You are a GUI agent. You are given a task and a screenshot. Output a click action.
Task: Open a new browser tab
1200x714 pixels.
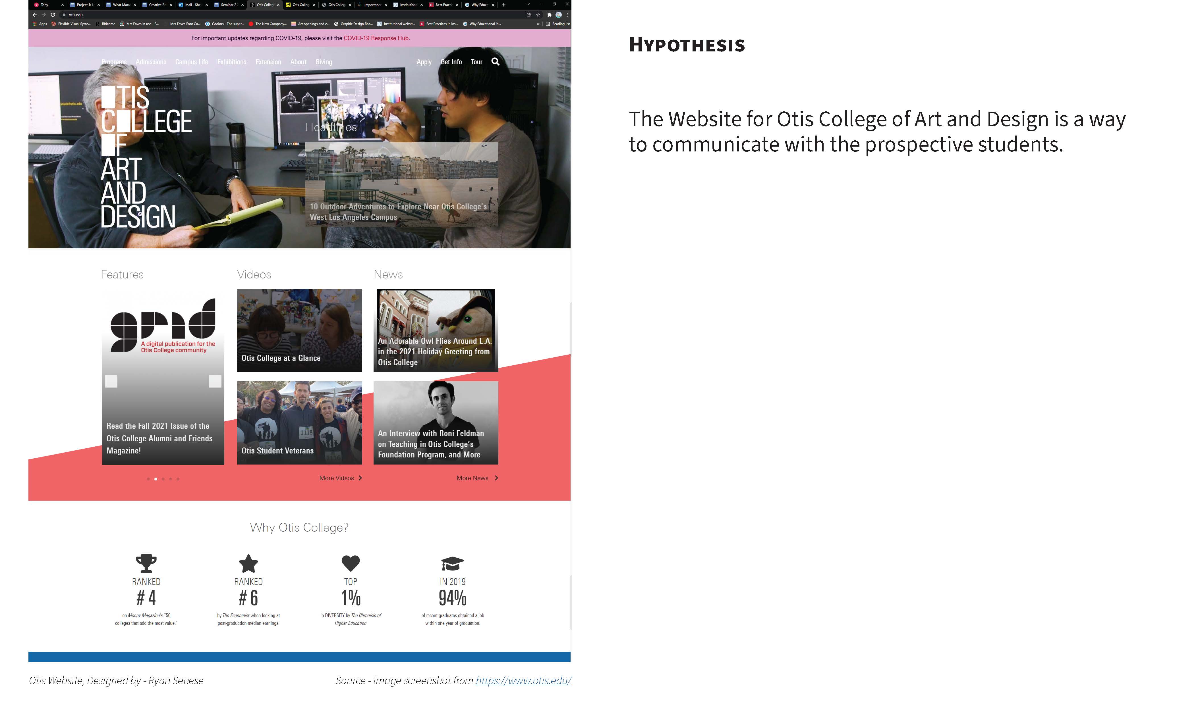tap(503, 5)
